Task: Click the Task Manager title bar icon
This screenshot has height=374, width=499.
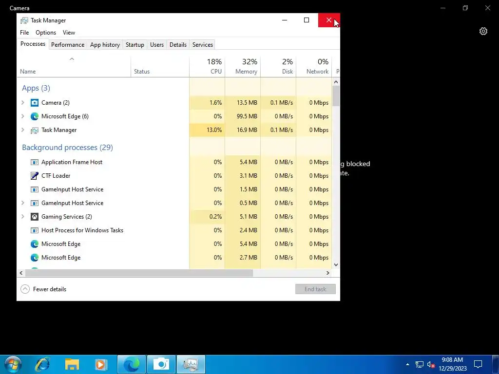Action: click(24, 20)
